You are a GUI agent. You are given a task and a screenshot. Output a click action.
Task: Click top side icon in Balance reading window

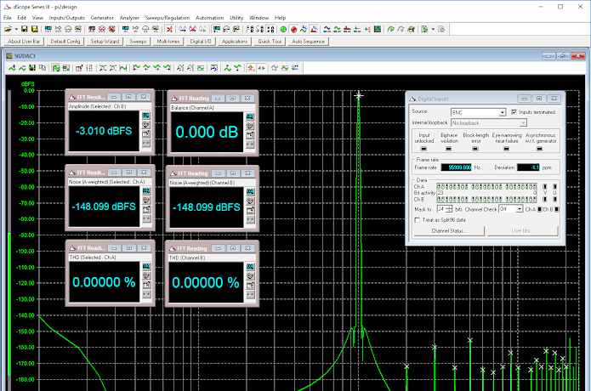click(248, 115)
